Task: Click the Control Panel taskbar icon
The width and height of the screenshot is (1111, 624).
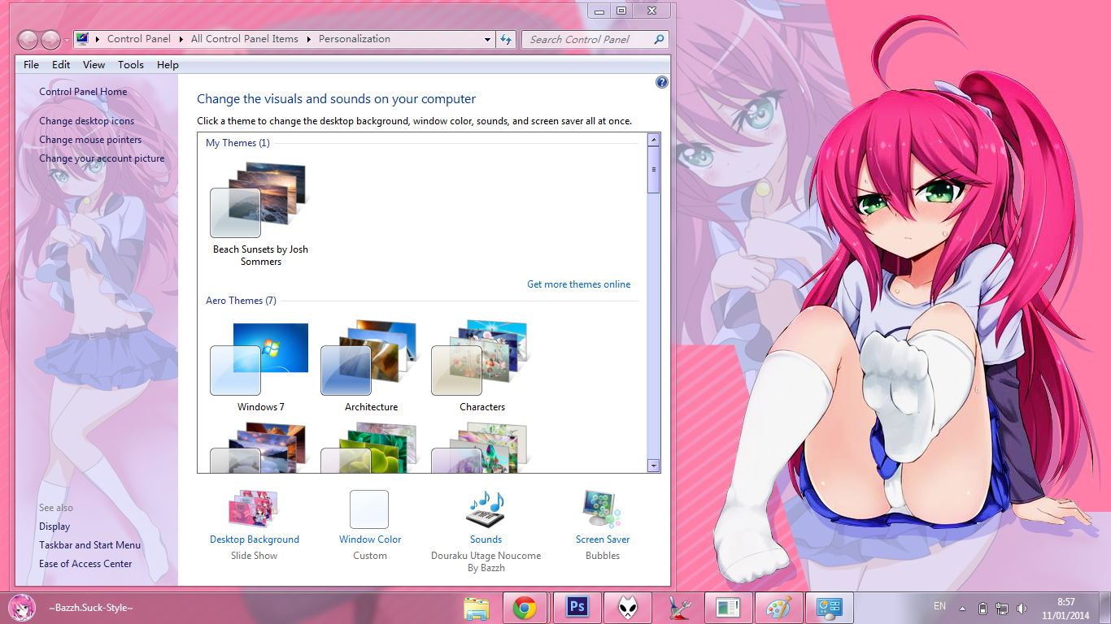Action: [x=828, y=608]
